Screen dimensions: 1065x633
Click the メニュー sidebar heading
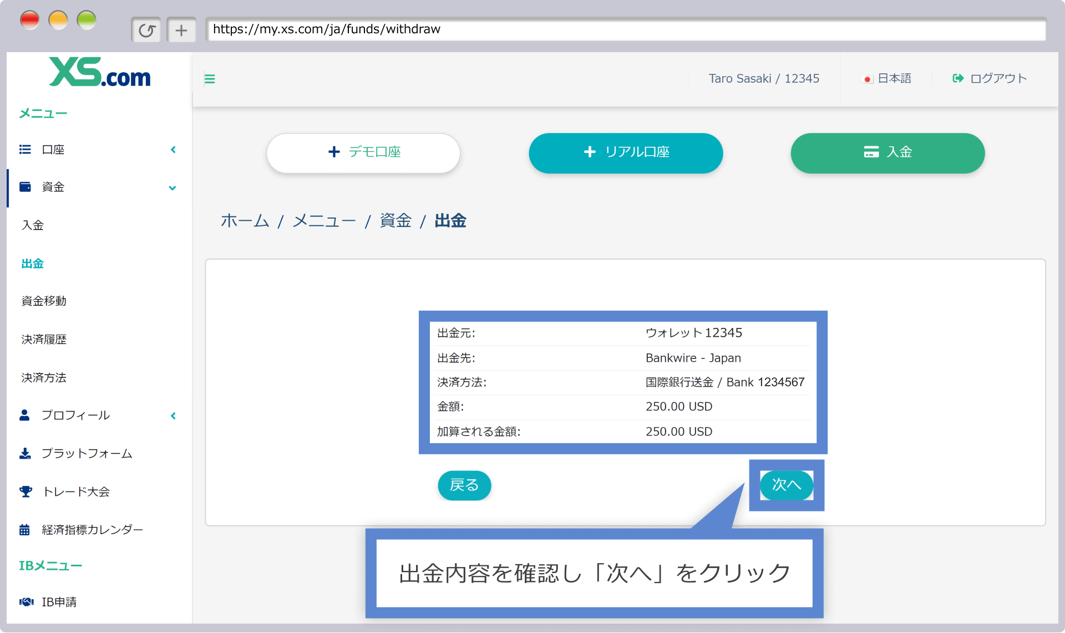click(x=43, y=113)
